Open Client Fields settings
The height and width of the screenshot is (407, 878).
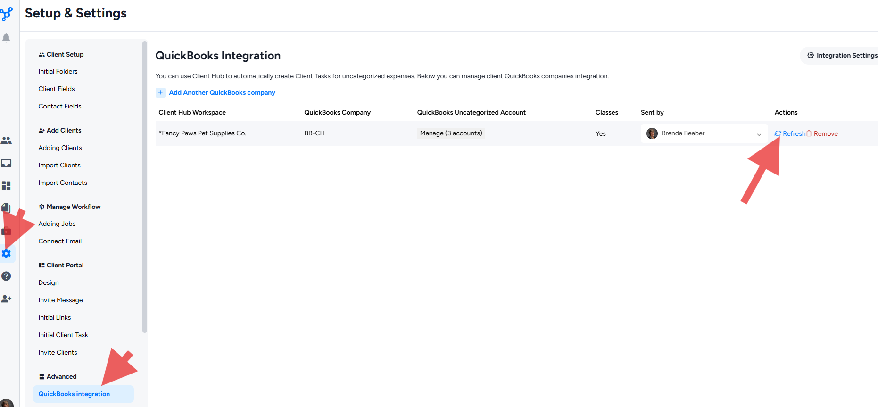(x=57, y=89)
